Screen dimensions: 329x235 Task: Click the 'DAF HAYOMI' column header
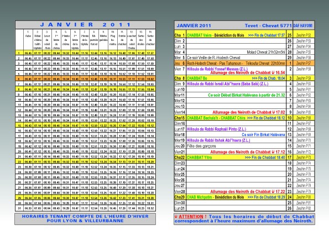click(x=303, y=25)
